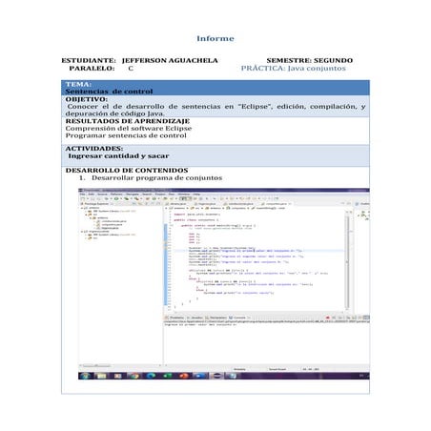The width and height of the screenshot is (431, 431).
Task: Click the Writable status bar entry
Action: click(x=239, y=369)
